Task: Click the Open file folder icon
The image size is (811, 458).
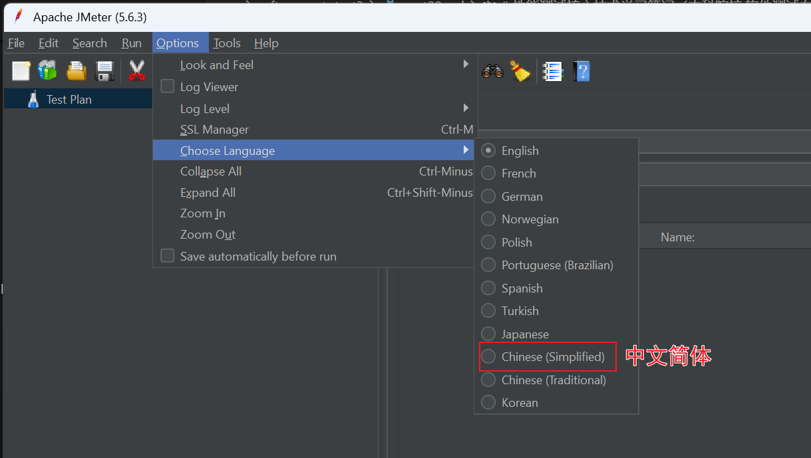Action: point(77,70)
